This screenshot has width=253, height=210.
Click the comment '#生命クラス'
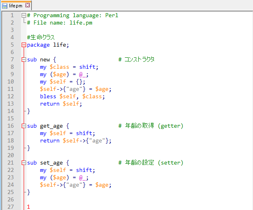[x=41, y=37]
